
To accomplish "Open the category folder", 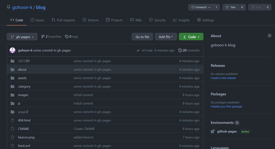I will [24, 86].
